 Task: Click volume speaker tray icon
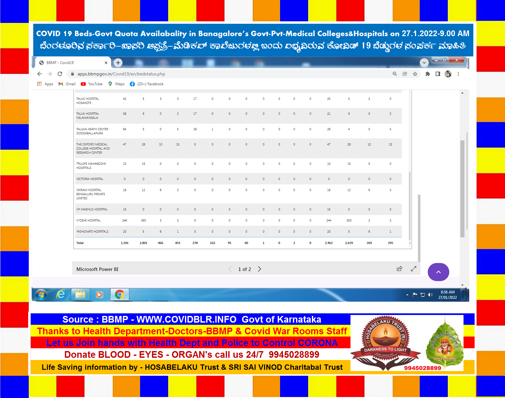(x=430, y=295)
